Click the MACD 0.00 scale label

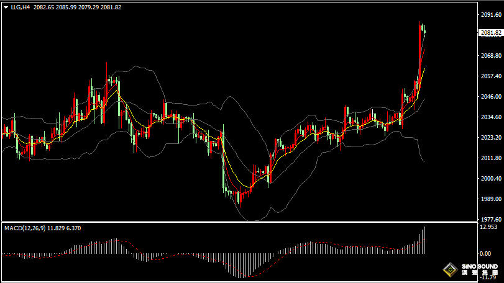(485, 253)
